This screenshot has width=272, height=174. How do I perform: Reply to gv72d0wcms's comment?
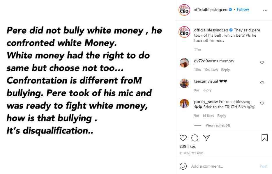225,70
